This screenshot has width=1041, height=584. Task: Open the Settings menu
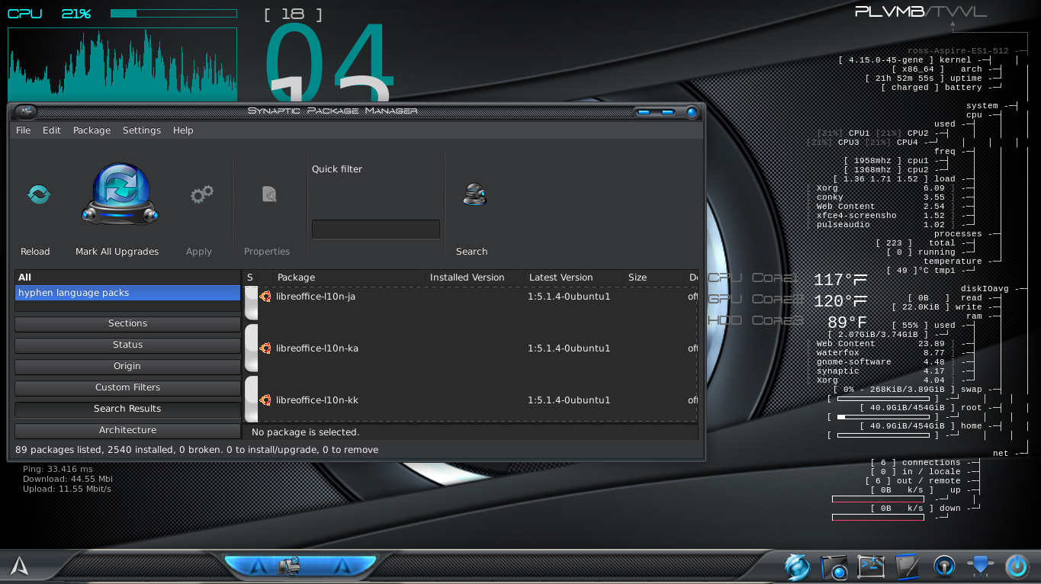(142, 130)
